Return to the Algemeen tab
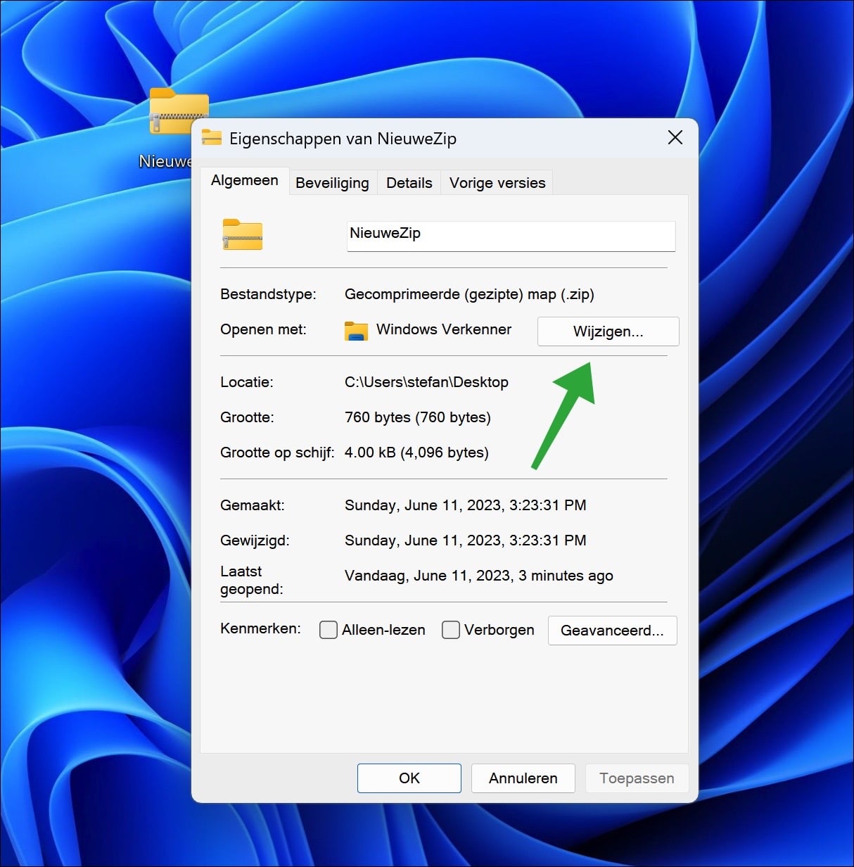Viewport: 854px width, 867px height. (245, 181)
